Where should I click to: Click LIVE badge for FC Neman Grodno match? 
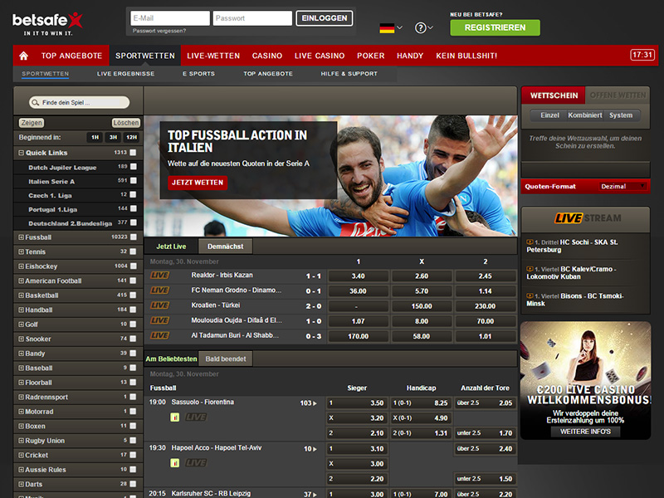pos(159,290)
